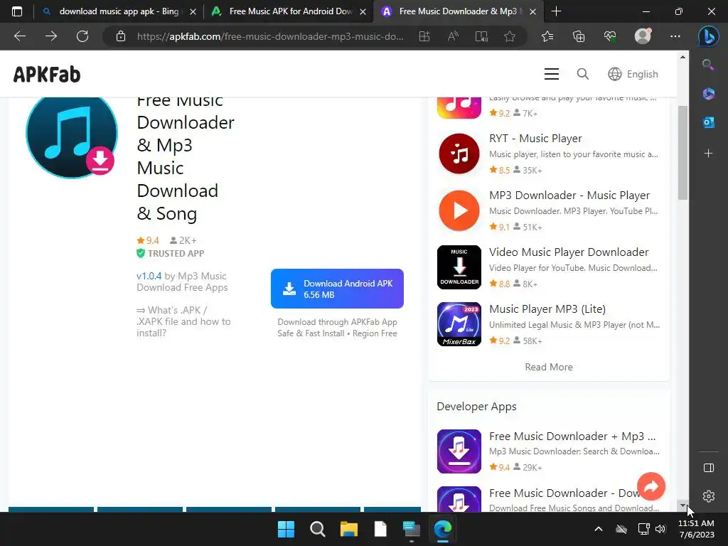Open Outlook in the sidebar
The width and height of the screenshot is (728, 546).
709,122
